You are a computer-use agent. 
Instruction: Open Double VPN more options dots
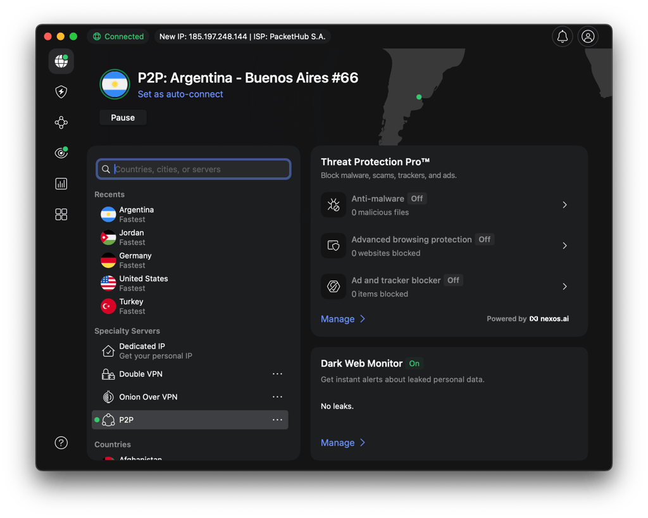coord(277,374)
